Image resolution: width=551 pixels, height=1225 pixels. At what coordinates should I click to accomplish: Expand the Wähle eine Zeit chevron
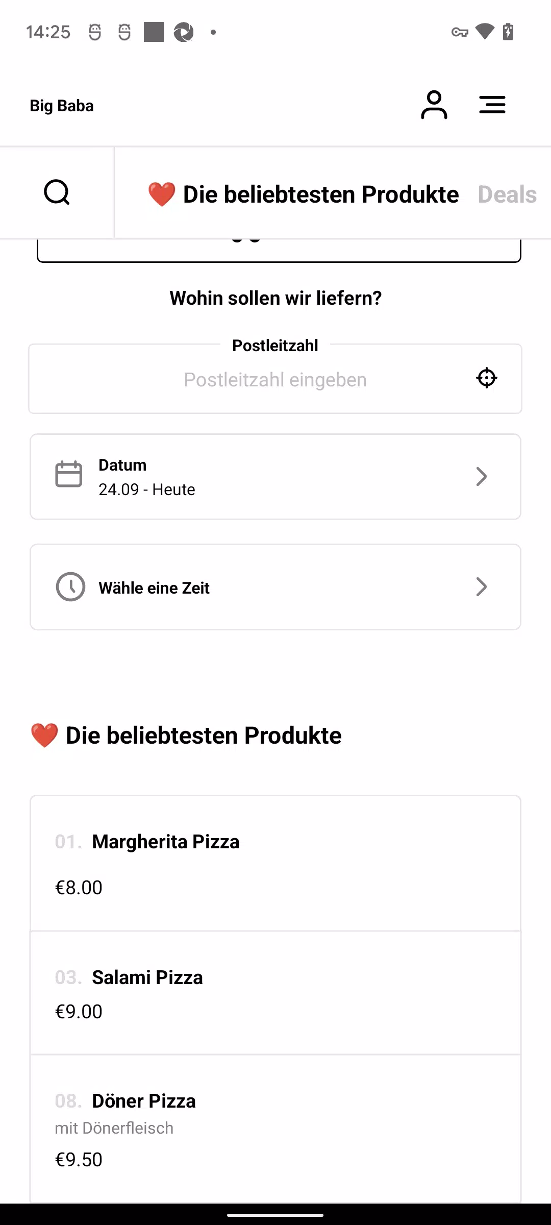point(481,587)
